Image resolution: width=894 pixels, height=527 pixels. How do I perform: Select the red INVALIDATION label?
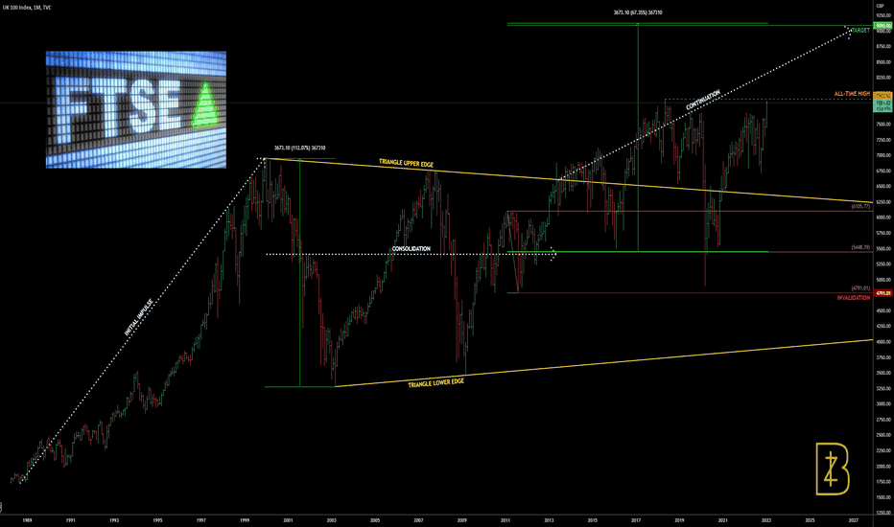tap(854, 298)
